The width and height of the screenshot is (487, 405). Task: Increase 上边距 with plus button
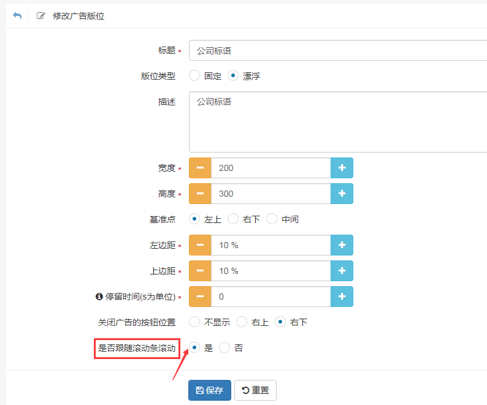[x=342, y=271]
